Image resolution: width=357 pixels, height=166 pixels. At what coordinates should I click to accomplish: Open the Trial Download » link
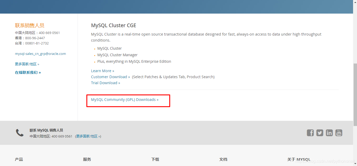click(x=105, y=83)
